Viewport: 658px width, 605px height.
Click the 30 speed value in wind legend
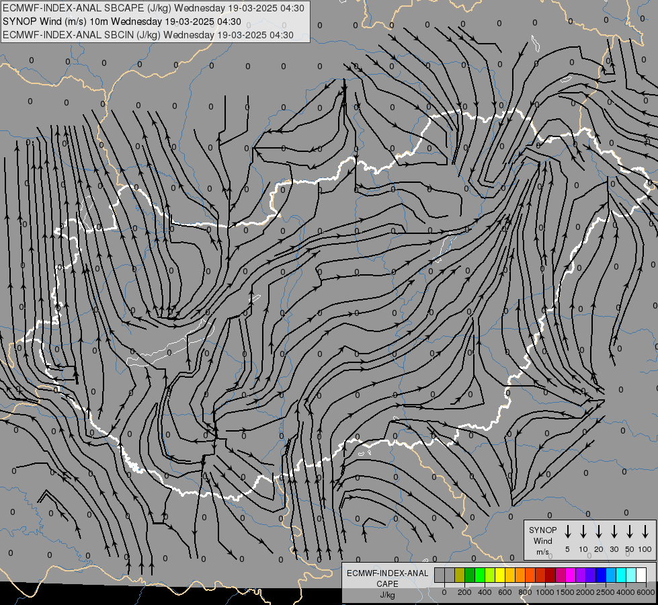pos(614,549)
